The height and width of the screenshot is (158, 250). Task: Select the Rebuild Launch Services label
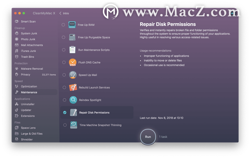click(94, 87)
